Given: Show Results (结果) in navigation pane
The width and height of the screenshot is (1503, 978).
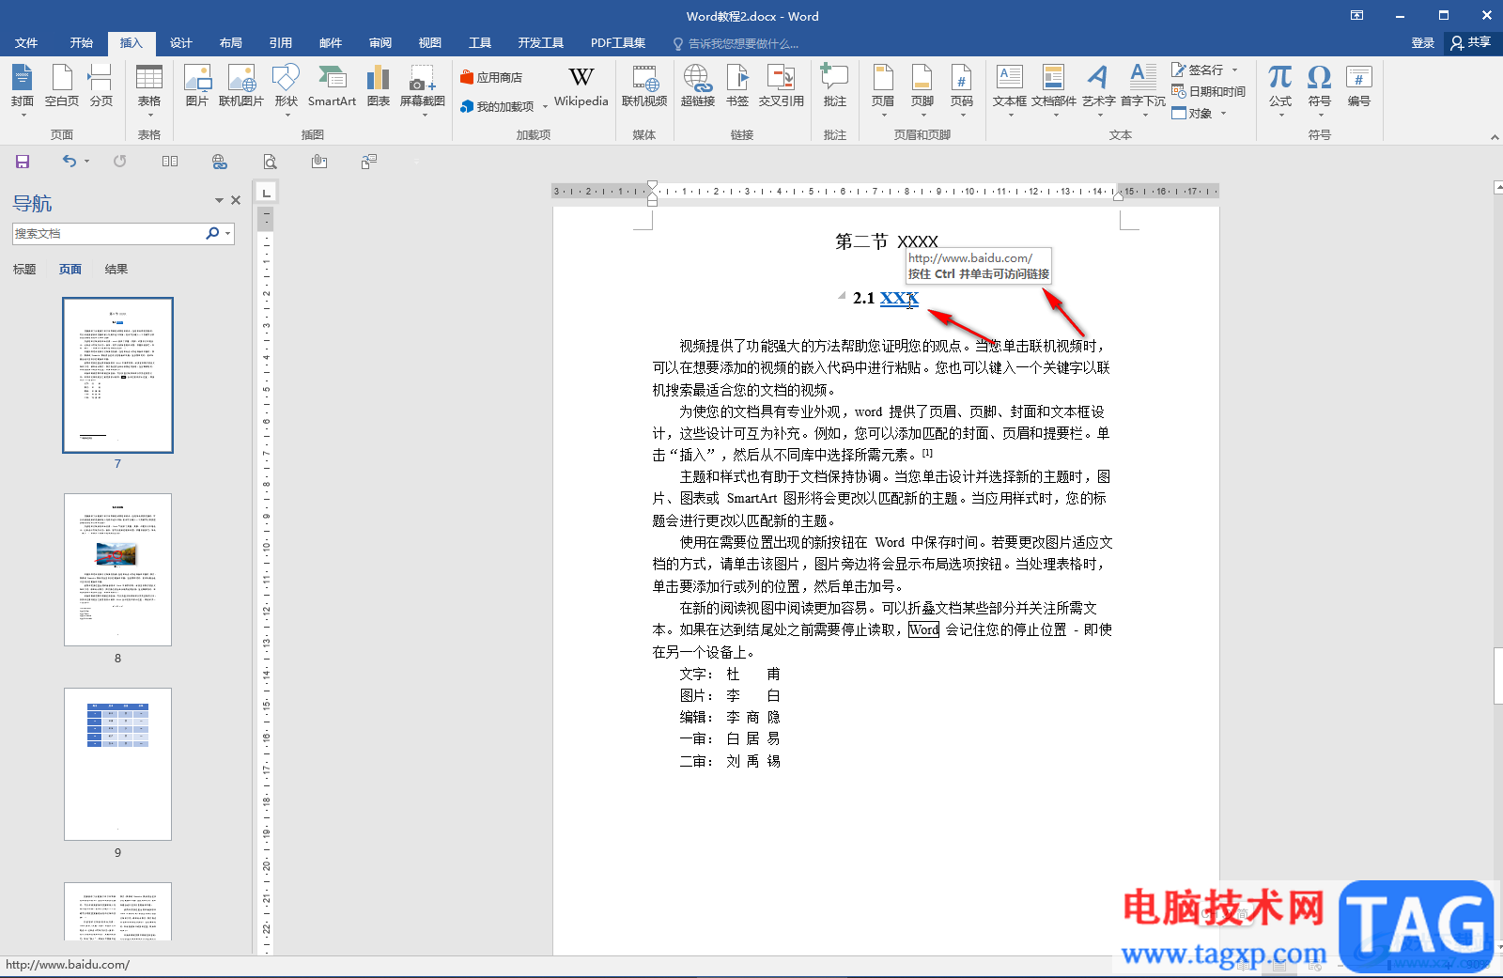Looking at the screenshot, I should pos(116,270).
